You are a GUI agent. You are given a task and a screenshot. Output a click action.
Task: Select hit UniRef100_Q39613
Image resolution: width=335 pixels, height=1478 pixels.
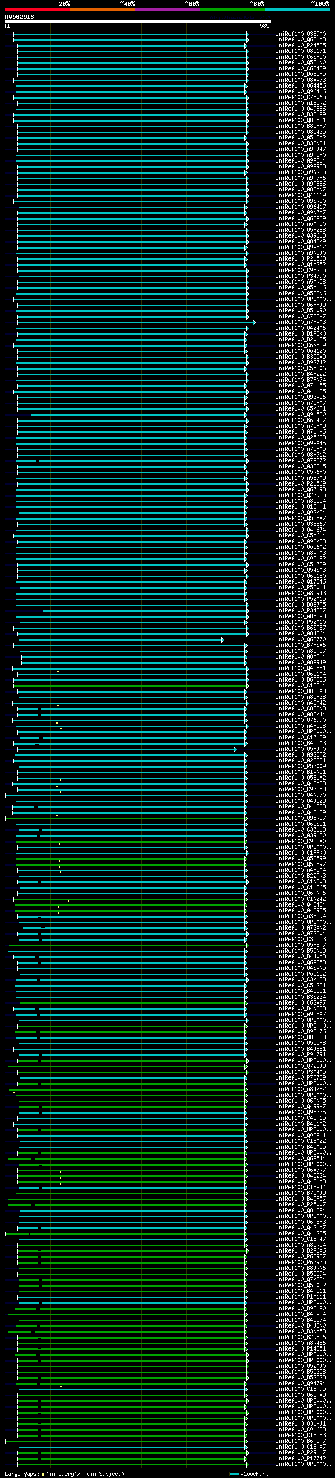click(x=300, y=236)
